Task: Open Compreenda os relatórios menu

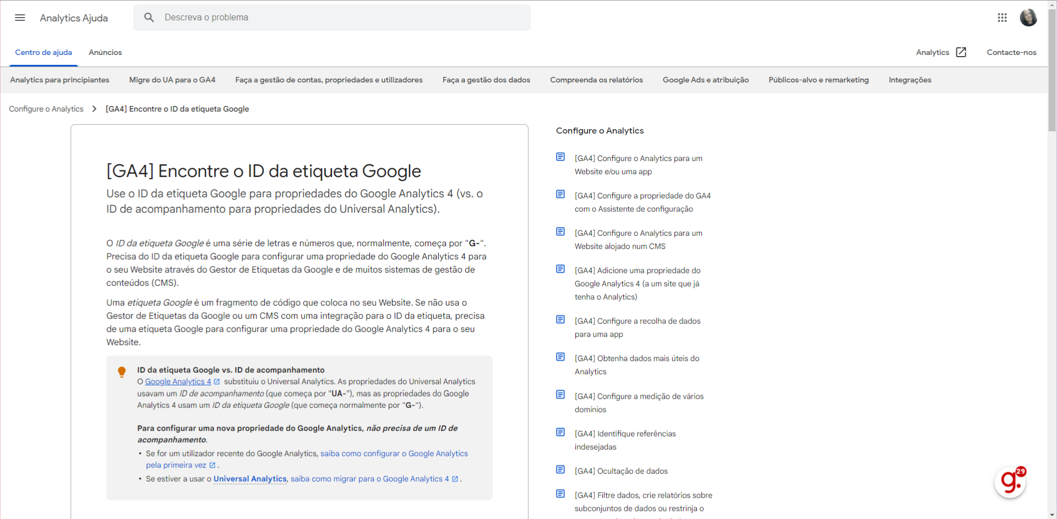Action: (x=596, y=80)
